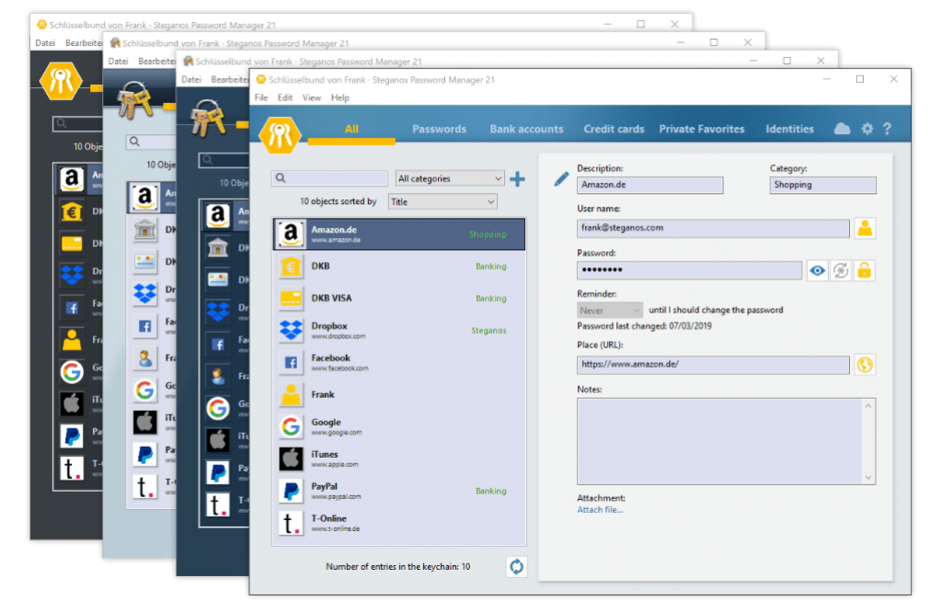942x601 pixels.
Task: Select the PayPal entry in list
Action: coord(399,491)
